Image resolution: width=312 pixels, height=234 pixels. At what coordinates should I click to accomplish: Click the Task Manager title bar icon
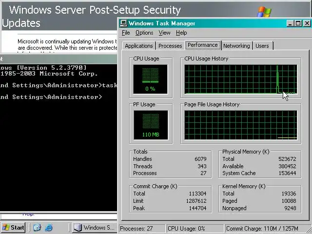pos(123,23)
